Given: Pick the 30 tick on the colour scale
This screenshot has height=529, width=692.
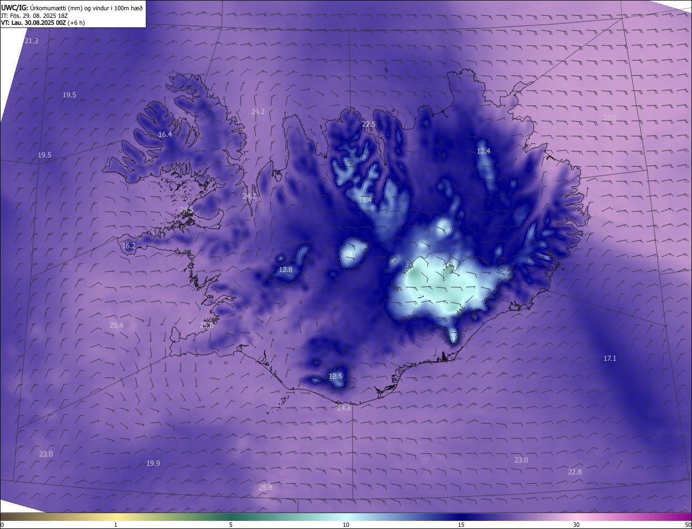Looking at the screenshot, I should pyautogui.click(x=576, y=525).
